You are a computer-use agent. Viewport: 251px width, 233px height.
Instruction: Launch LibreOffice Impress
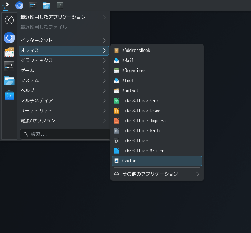coord(157,121)
